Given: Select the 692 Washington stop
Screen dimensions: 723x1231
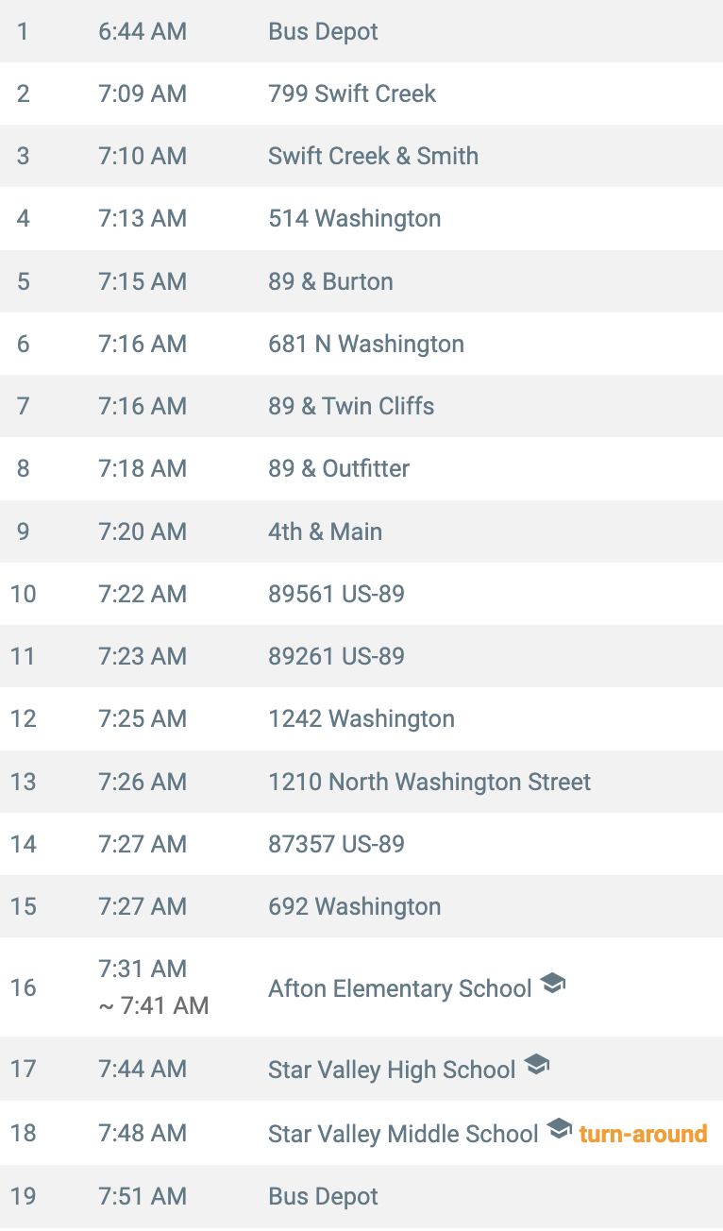Looking at the screenshot, I should pos(361,906).
